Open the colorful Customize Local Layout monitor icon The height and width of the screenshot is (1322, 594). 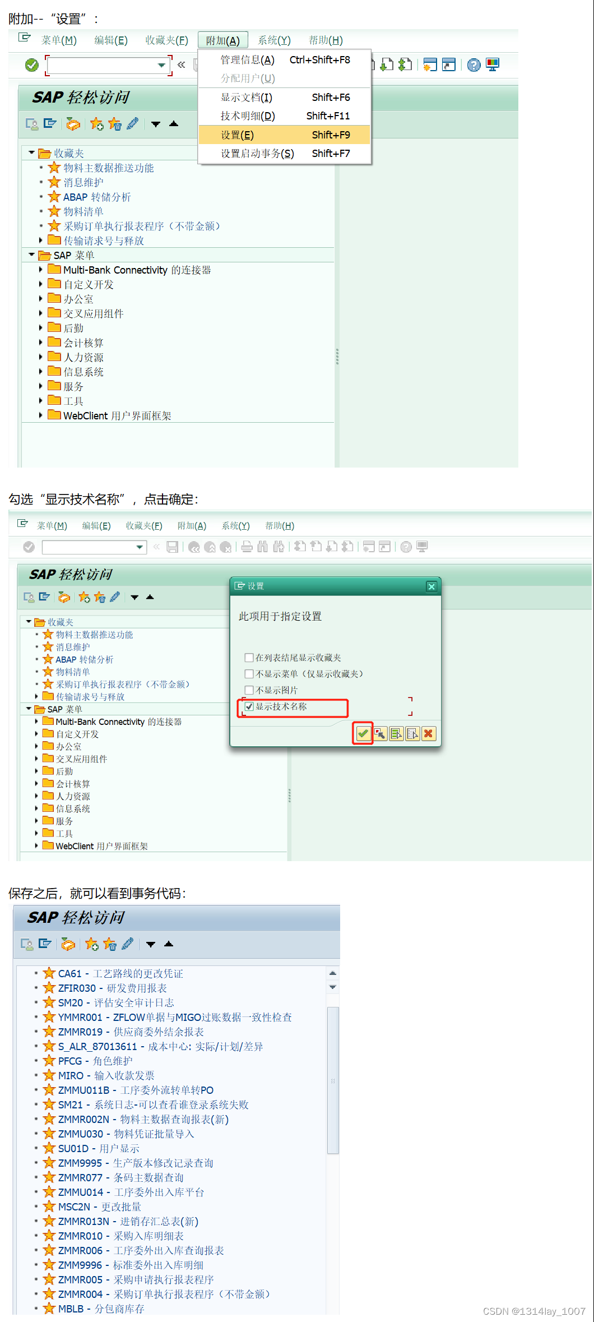493,65
